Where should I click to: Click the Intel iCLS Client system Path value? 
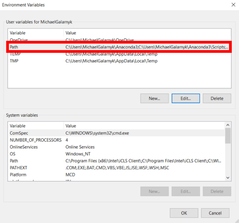coord(143,161)
